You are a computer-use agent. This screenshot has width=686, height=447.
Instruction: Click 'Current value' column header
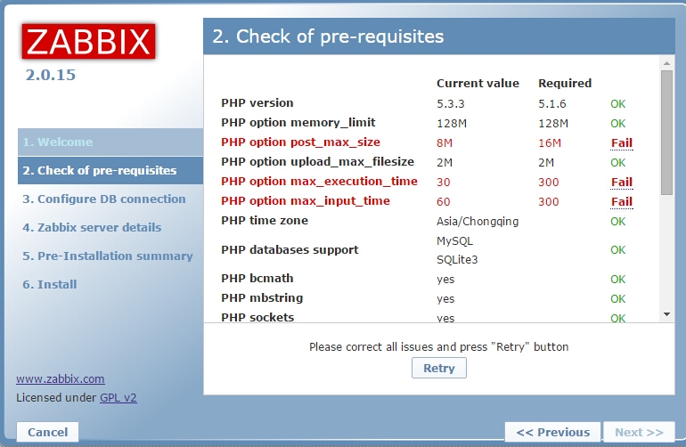pyautogui.click(x=478, y=83)
